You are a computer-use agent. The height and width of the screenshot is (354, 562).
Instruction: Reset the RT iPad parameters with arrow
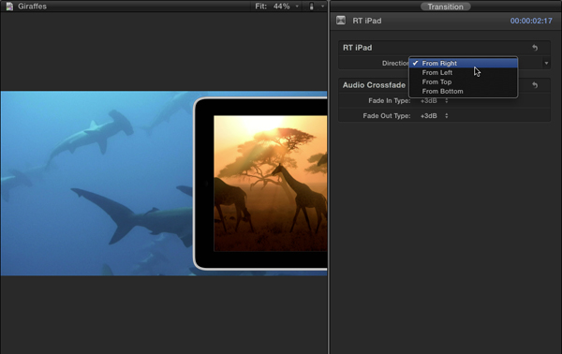(535, 48)
